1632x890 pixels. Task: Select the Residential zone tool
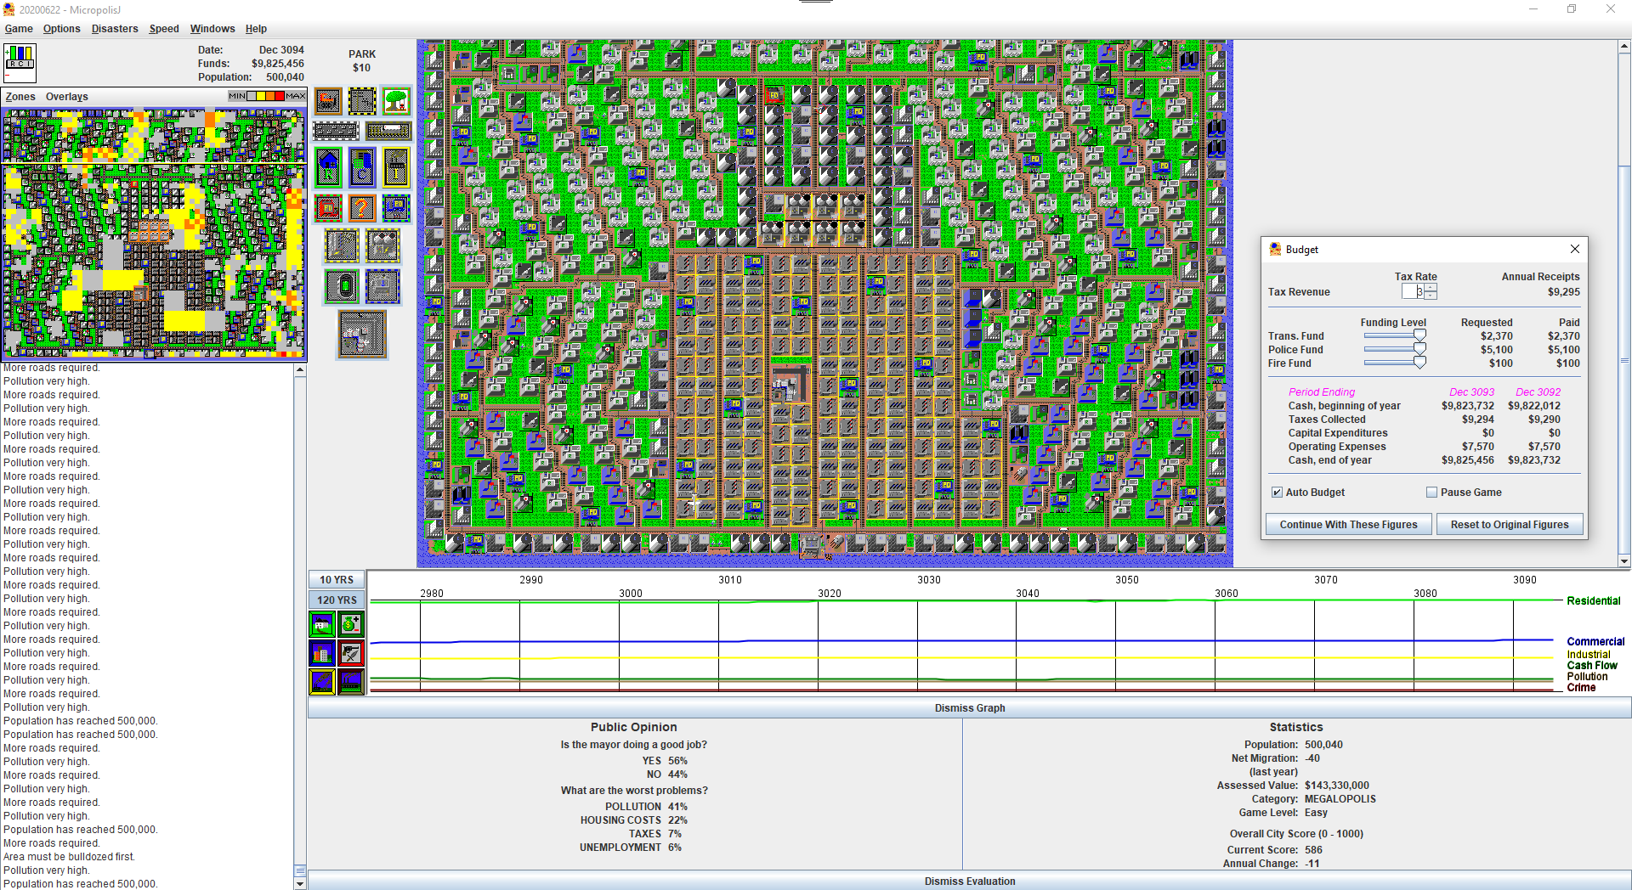pos(328,167)
